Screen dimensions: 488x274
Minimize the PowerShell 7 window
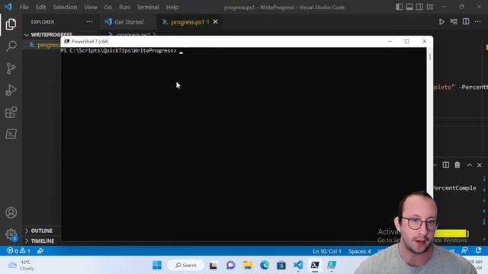tap(390, 41)
